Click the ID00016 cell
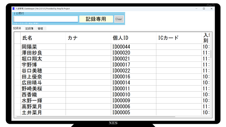Viewport: 226px width, 127px height. [133, 77]
